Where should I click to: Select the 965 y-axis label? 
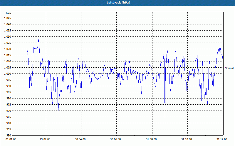tap(9, 117)
